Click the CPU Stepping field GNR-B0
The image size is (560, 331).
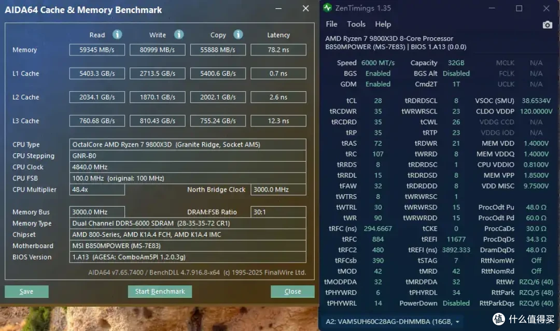[x=188, y=156]
